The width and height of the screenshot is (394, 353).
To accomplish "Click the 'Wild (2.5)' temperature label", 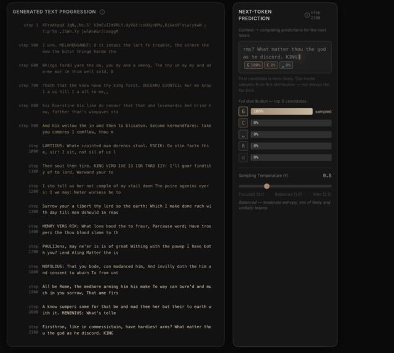I will pyautogui.click(x=322, y=194).
